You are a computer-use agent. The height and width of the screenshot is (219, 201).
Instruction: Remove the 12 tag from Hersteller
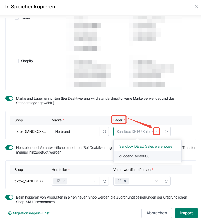coord(64,181)
